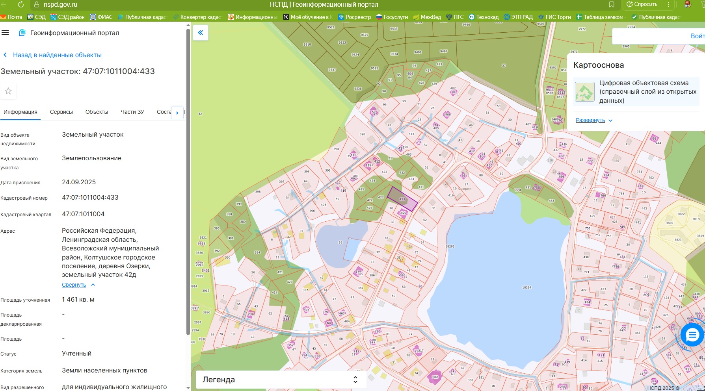Screen dimensions: 705x391
Task: Open the chat support bubble
Action: click(x=692, y=335)
